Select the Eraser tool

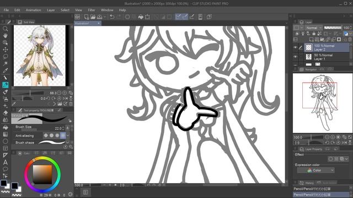point(5,113)
